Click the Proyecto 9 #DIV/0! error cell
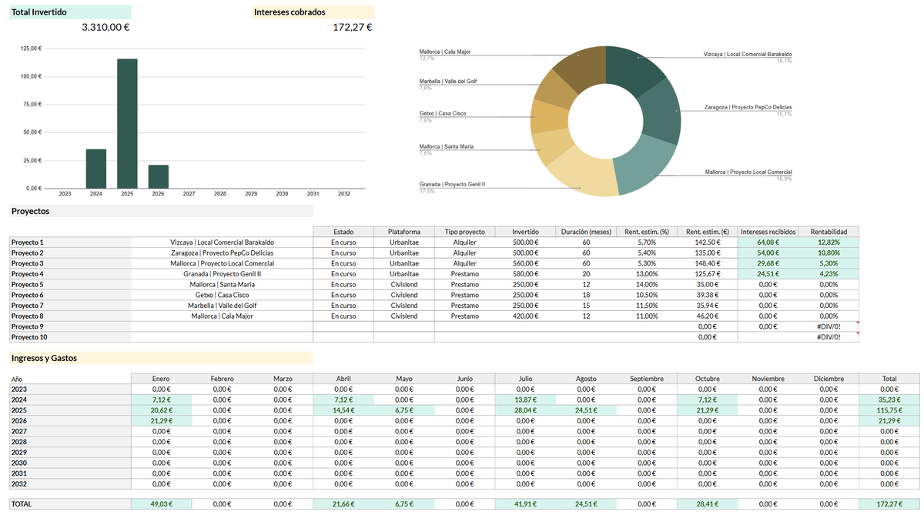The width and height of the screenshot is (924, 515). (829, 326)
